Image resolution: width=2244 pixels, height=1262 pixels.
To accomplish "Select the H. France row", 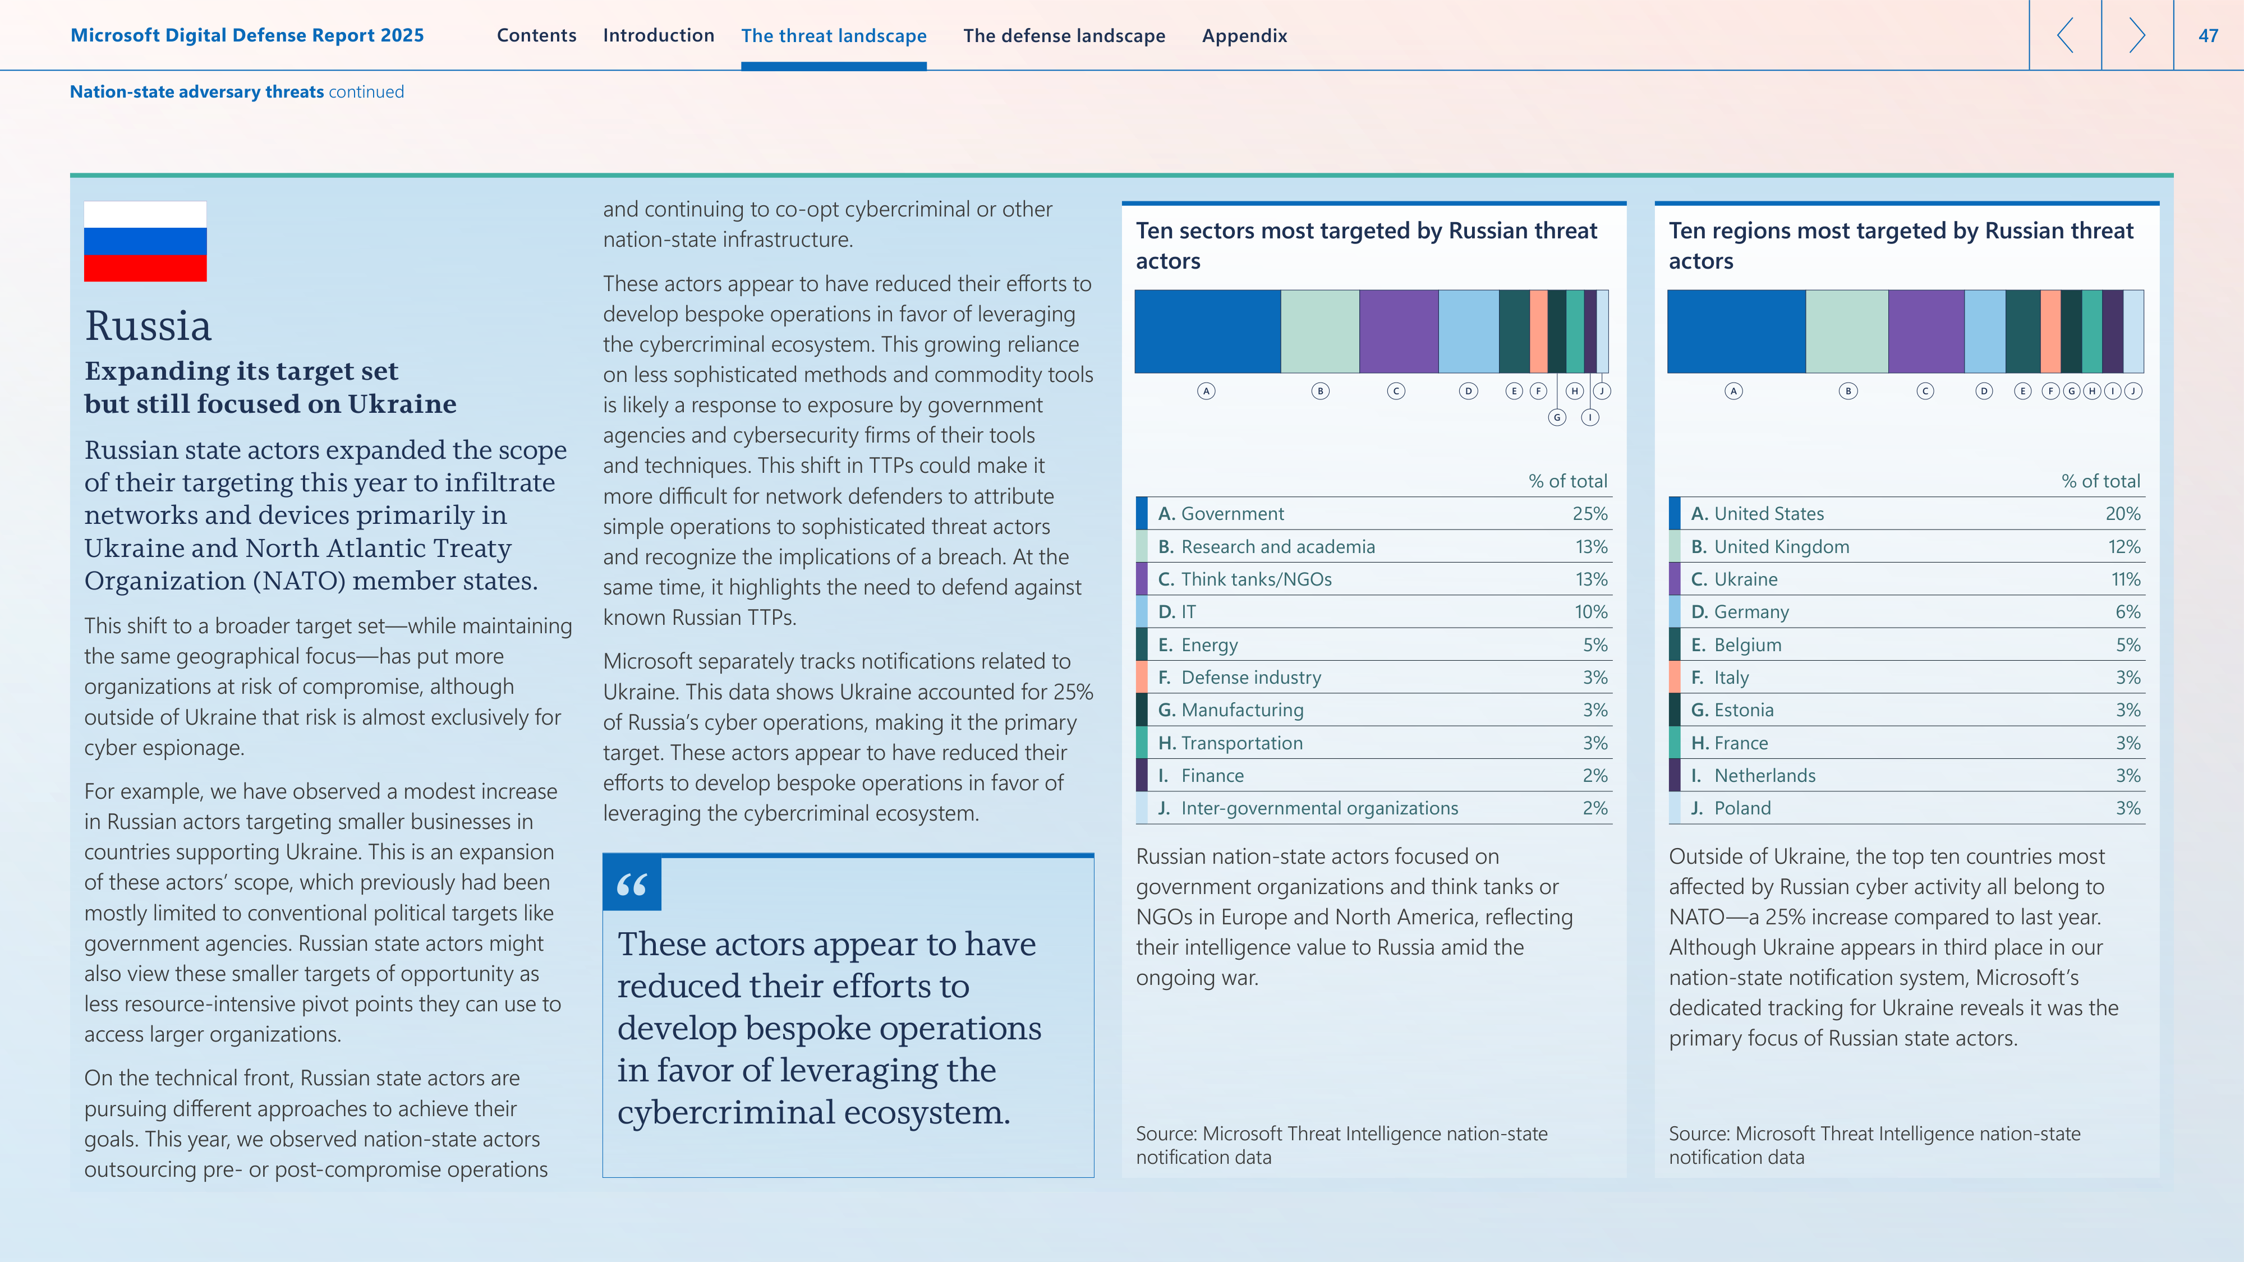I will coord(1907,743).
